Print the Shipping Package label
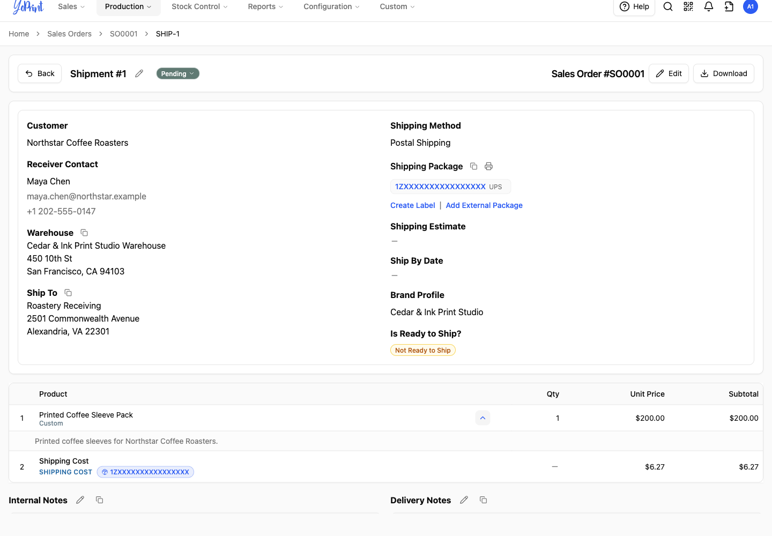 click(488, 166)
